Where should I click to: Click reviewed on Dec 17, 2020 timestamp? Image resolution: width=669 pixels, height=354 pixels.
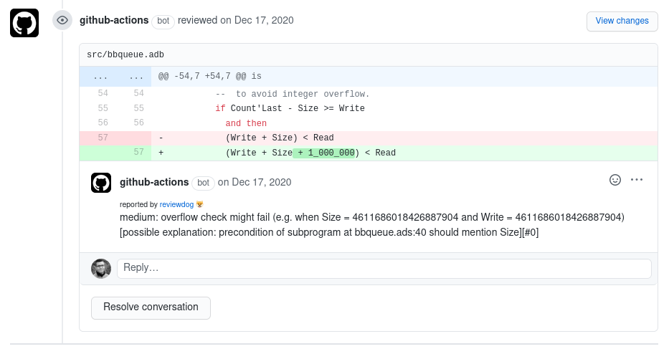[257, 20]
